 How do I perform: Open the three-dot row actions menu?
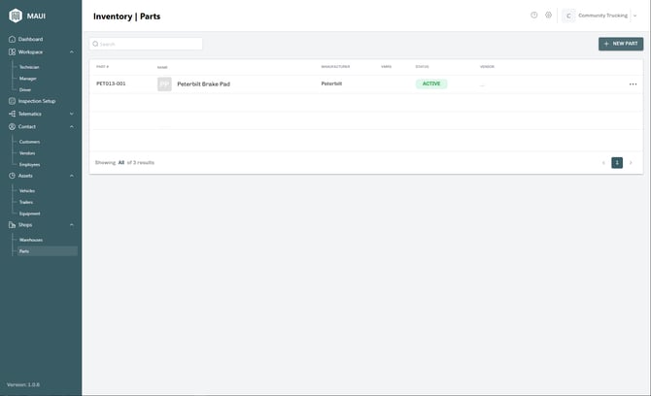633,84
